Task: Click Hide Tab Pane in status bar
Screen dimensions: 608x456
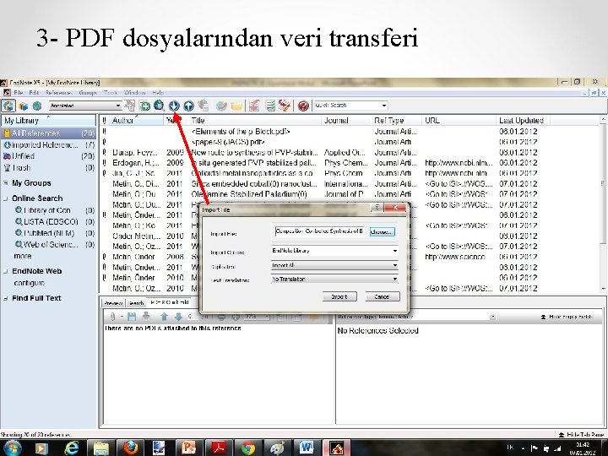Action: pyautogui.click(x=582, y=435)
